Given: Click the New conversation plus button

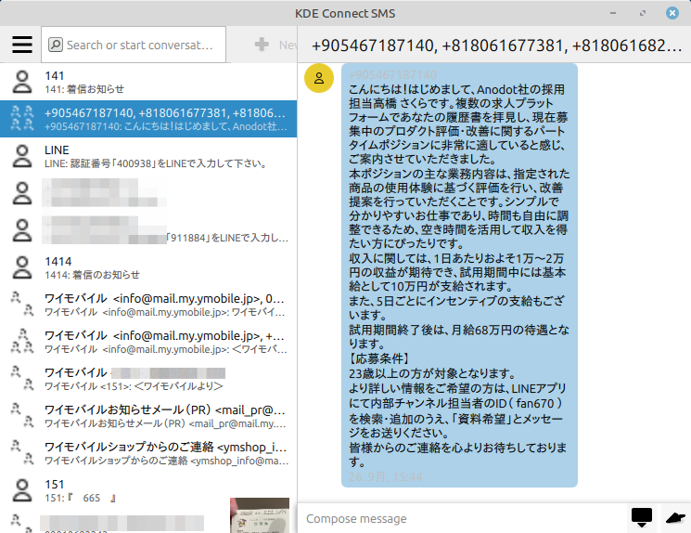Looking at the screenshot, I should pos(262,45).
